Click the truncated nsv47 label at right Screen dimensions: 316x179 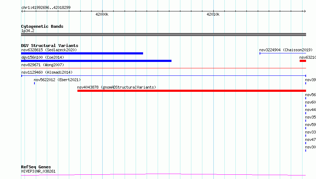pyautogui.click(x=310, y=139)
